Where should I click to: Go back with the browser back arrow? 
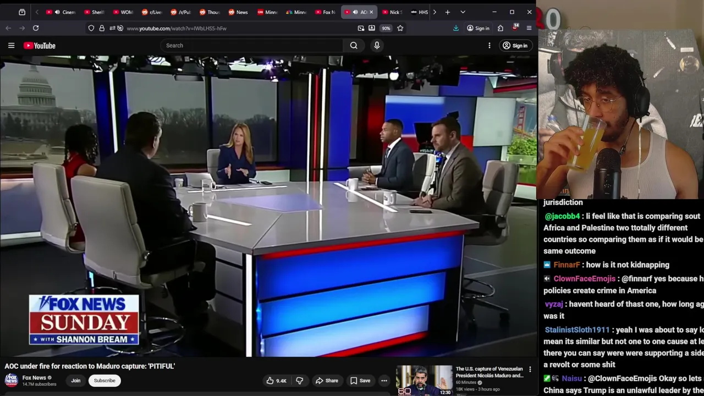point(8,28)
